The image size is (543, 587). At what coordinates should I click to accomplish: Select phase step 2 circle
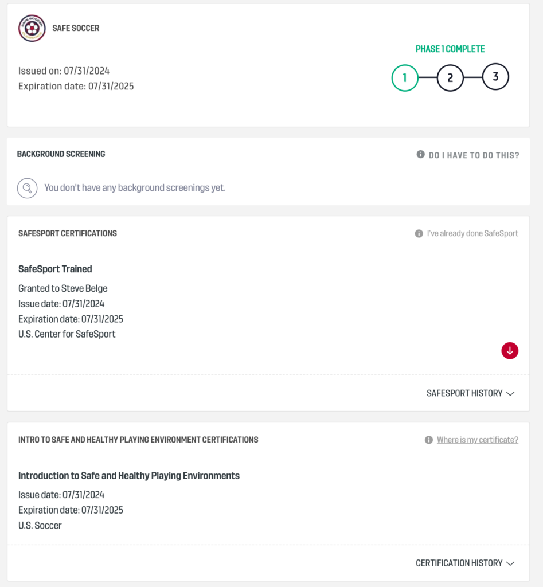(x=450, y=78)
